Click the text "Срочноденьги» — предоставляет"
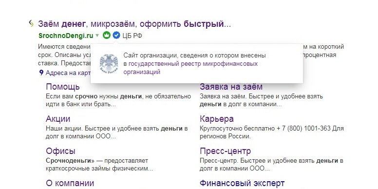378x189 pixels. [97, 161]
